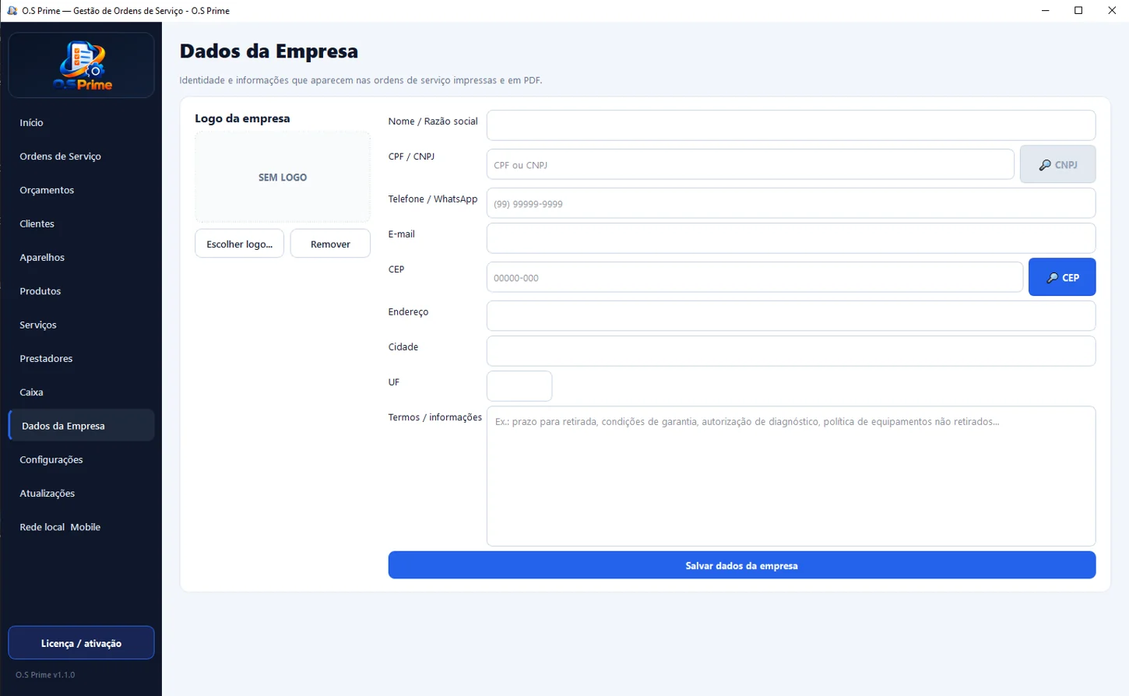This screenshot has width=1129, height=696.
Task: Open Produtos in the sidebar
Action: (x=81, y=291)
